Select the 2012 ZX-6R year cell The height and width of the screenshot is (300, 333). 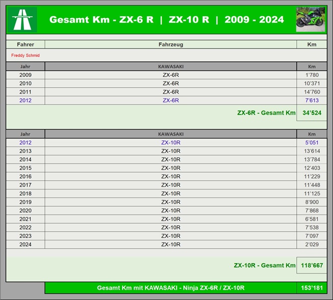(25, 100)
